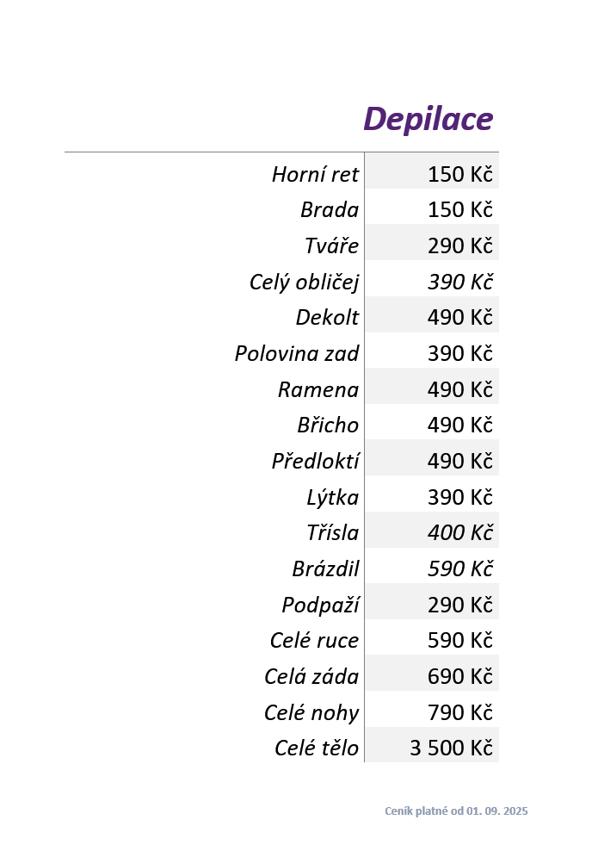Select the Břicho price cell
598x851 pixels.
coord(459,425)
